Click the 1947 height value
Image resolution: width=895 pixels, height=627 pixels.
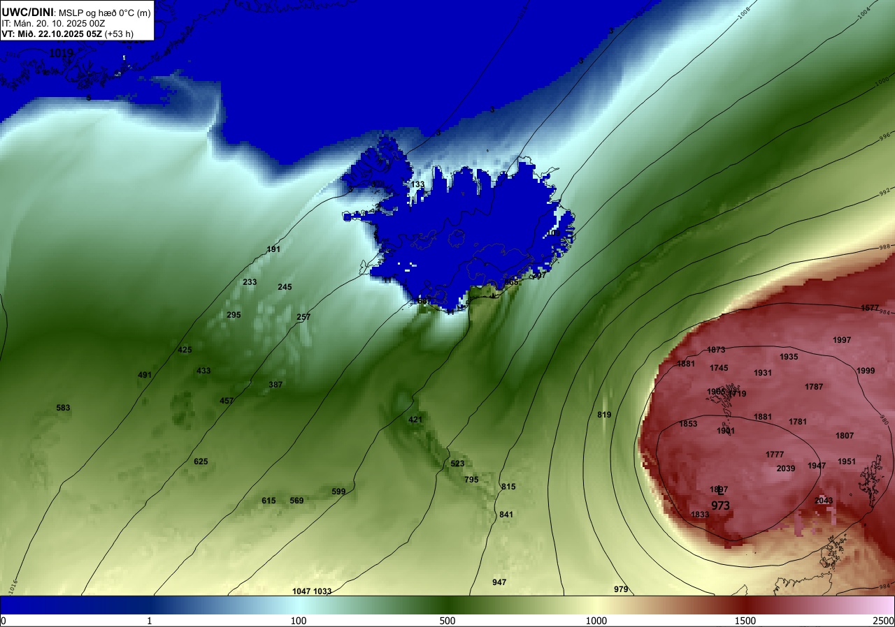click(817, 466)
